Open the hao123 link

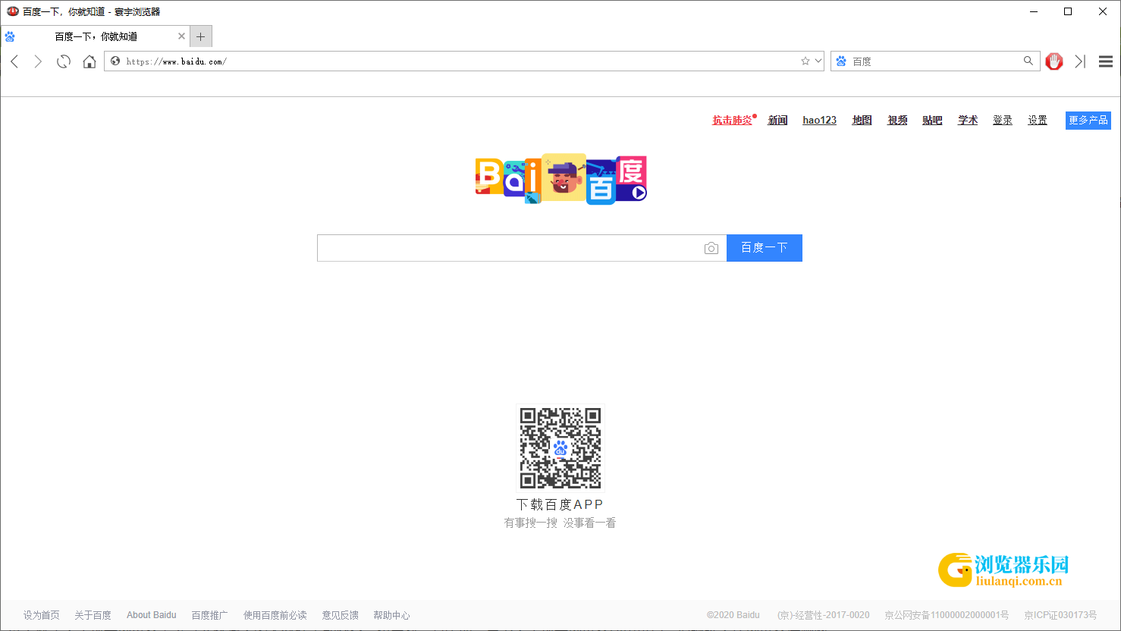820,120
